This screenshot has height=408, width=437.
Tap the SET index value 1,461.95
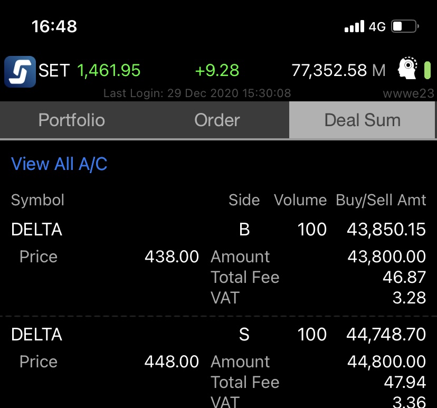(109, 70)
